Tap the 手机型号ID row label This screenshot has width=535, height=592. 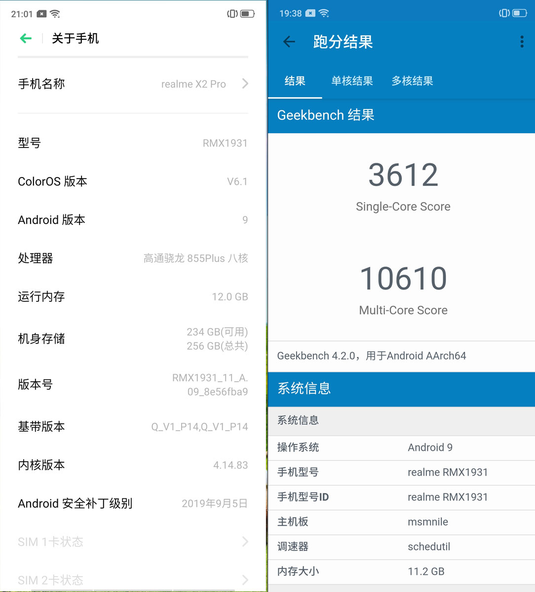click(x=303, y=497)
